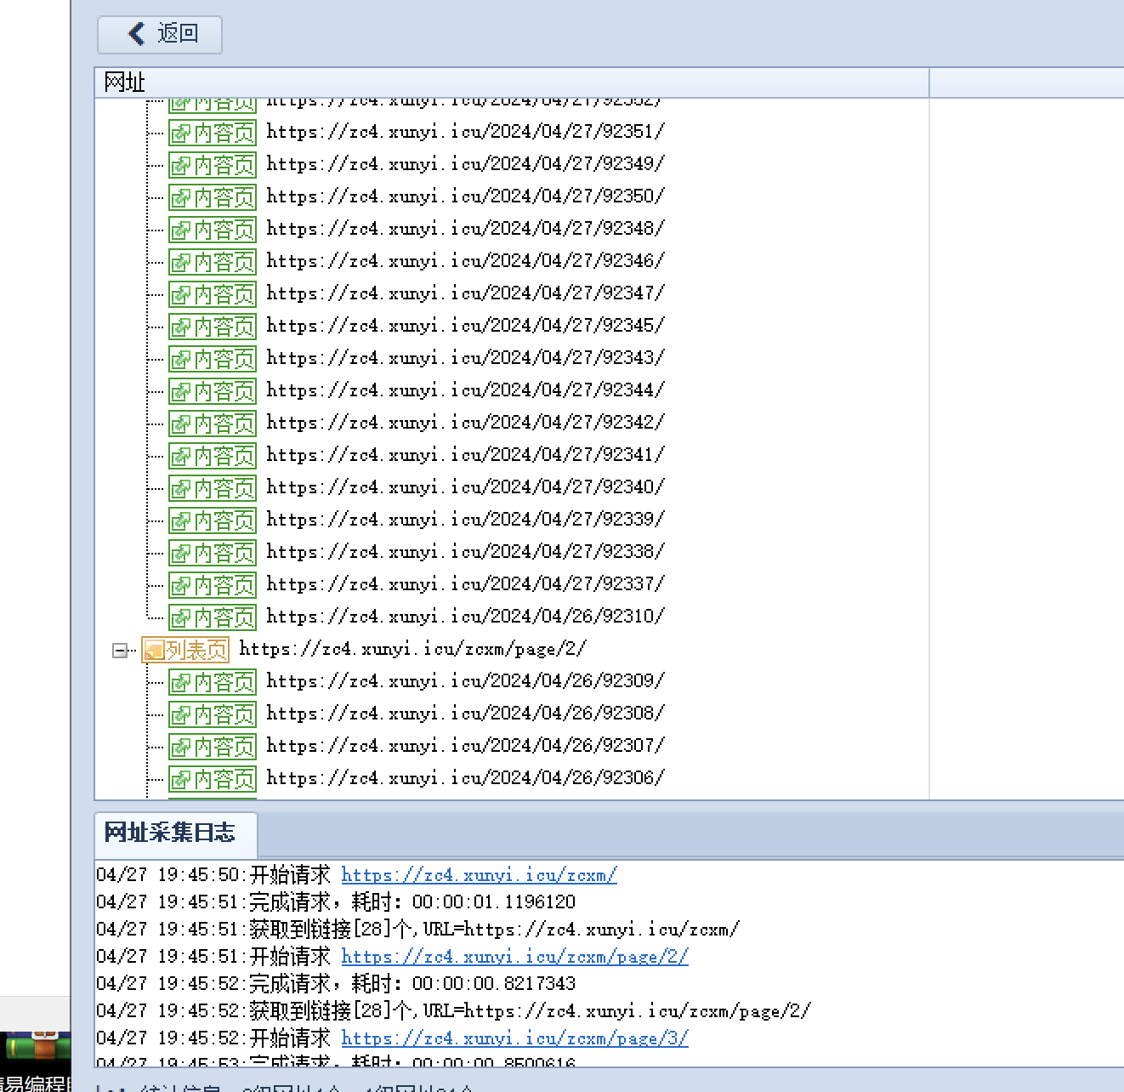The image size is (1124, 1092).
Task: Select URL text ending 04/27/92349/
Action: pyautogui.click(x=465, y=164)
